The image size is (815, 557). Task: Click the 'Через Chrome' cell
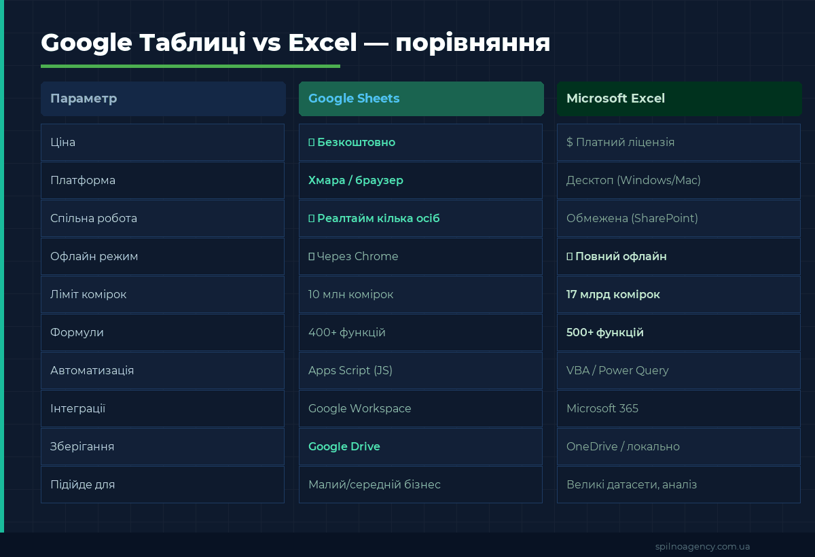420,256
